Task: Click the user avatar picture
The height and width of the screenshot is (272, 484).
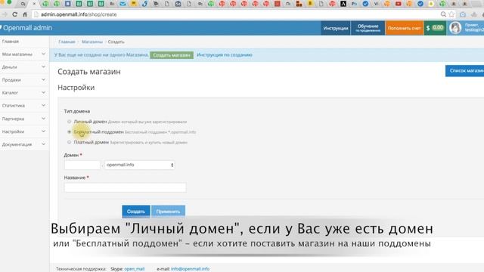Action: pyautogui.click(x=455, y=28)
